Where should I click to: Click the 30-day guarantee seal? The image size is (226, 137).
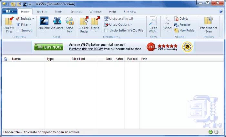point(187,47)
